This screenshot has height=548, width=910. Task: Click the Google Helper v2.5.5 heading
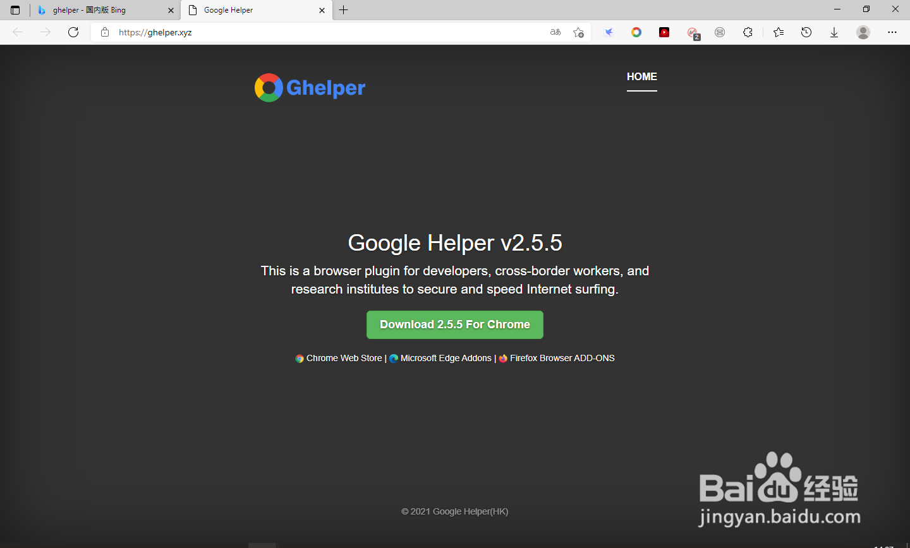click(x=455, y=243)
